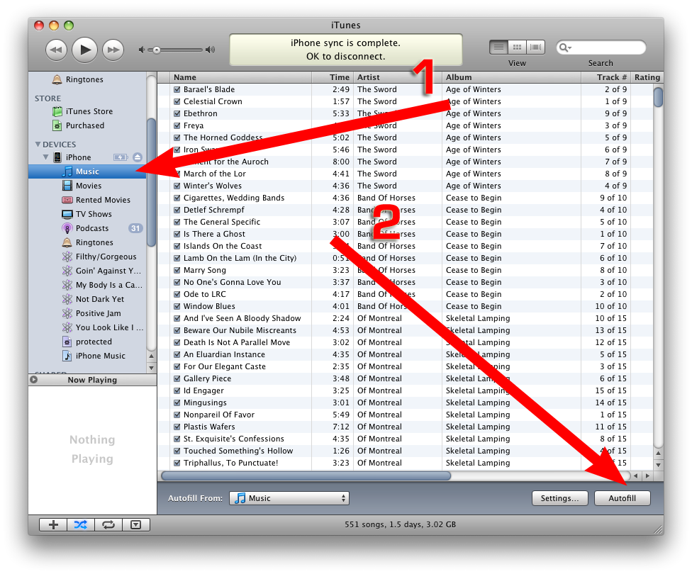Click the Podcasts 31 badge
Screen dimensions: 692x574
[x=135, y=228]
